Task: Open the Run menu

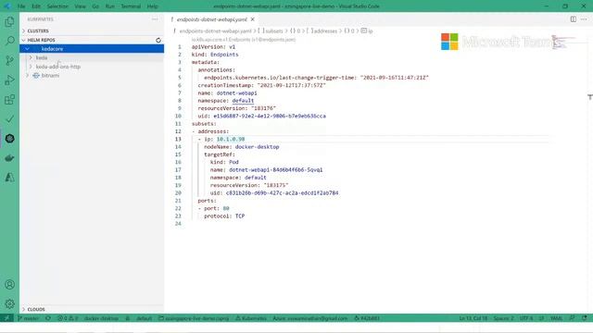Action: click(109, 6)
